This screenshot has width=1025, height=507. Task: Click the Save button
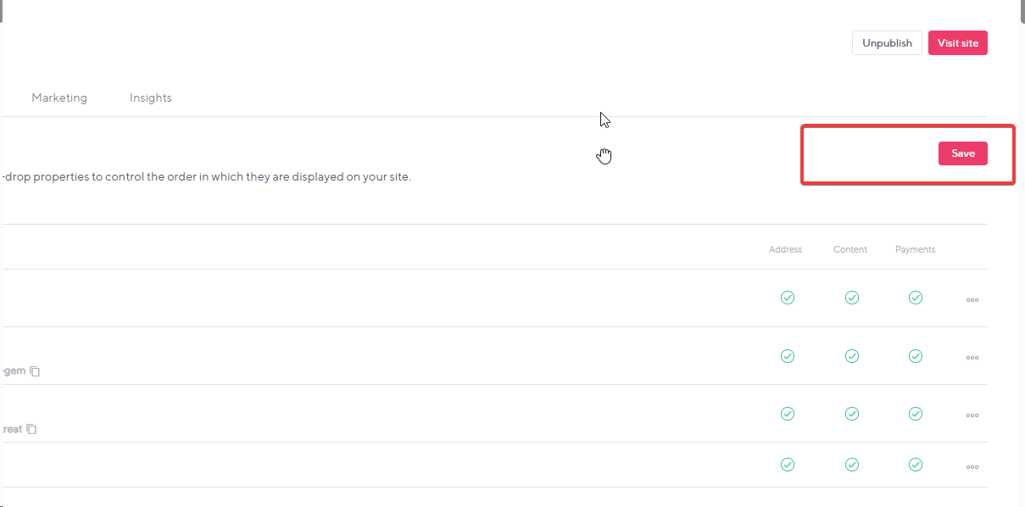(x=962, y=153)
